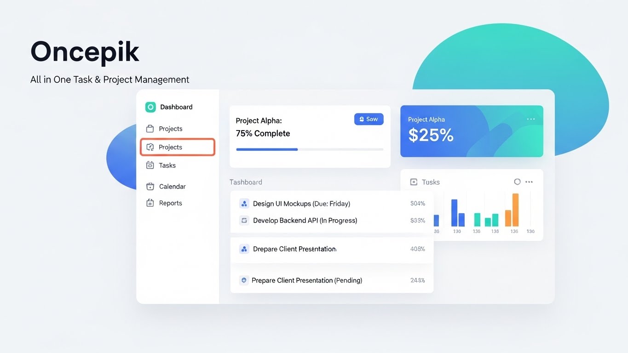Viewport: 628px width, 353px height.
Task: Click the user icon inside the Saw button
Action: [x=362, y=119]
